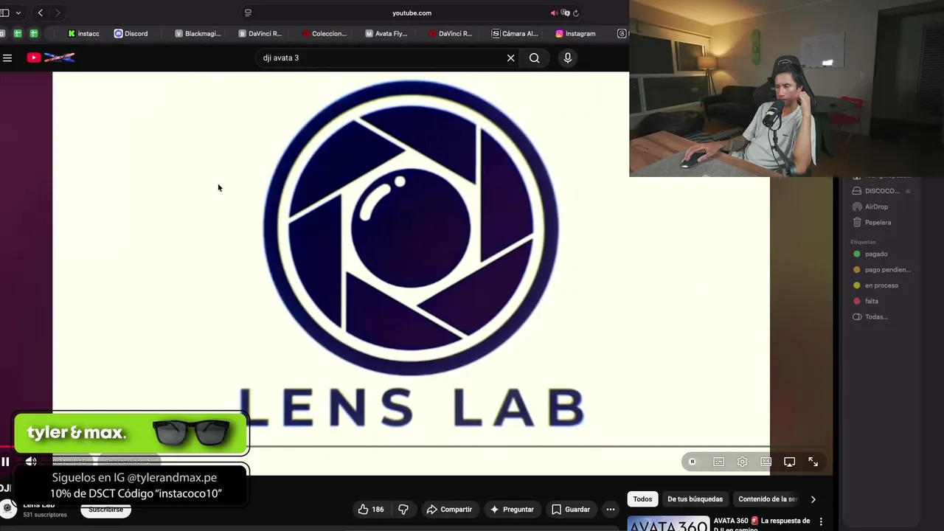944x531 pixels.
Task: Click the Preguntar button
Action: tap(512, 509)
